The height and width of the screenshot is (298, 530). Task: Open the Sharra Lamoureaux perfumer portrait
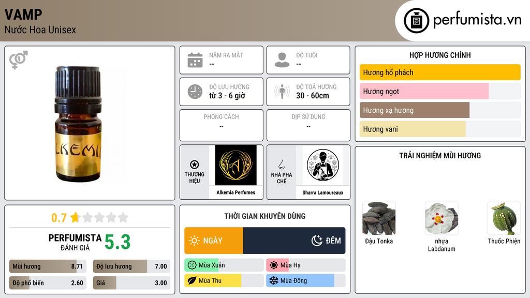(323, 165)
